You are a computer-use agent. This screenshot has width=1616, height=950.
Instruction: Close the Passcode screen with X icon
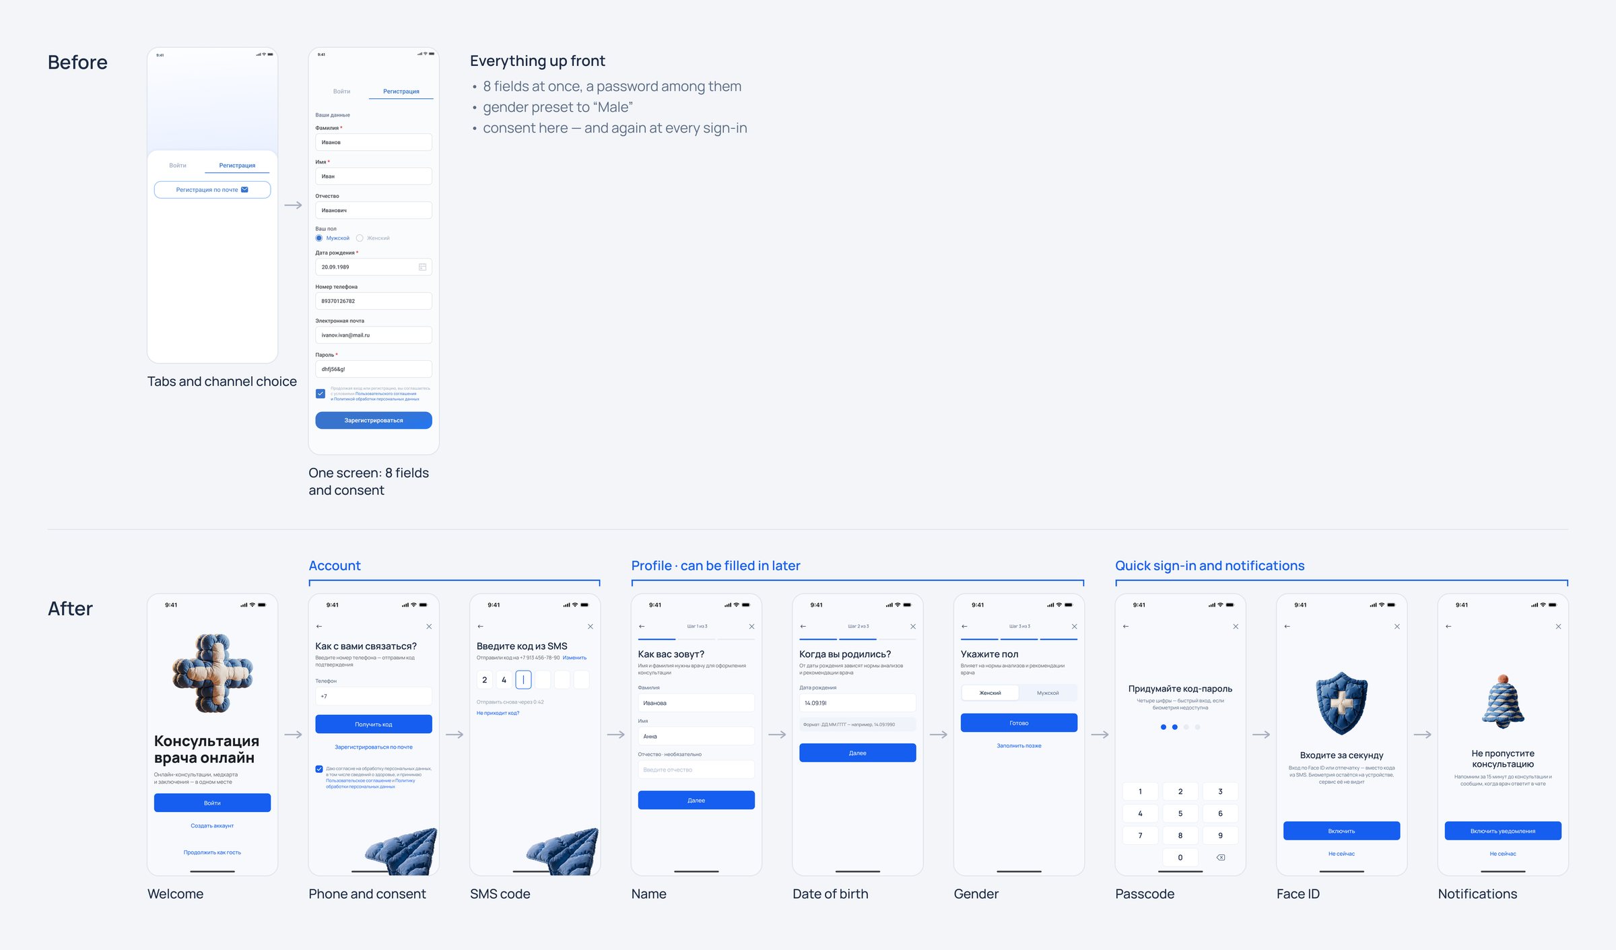pos(1236,627)
